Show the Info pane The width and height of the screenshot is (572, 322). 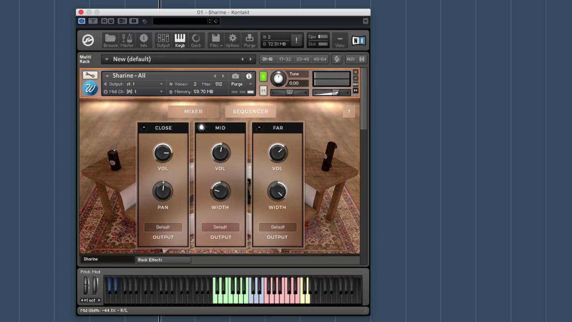click(143, 40)
